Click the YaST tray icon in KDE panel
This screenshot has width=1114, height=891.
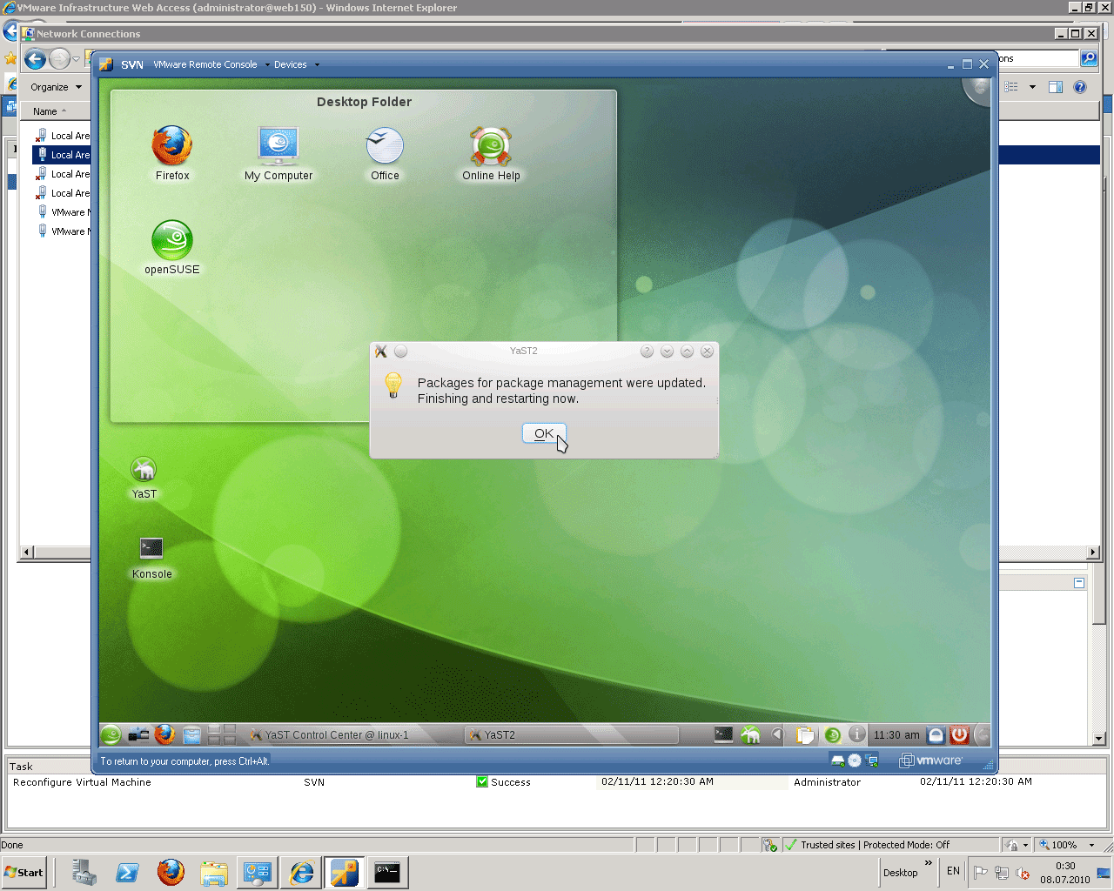750,735
